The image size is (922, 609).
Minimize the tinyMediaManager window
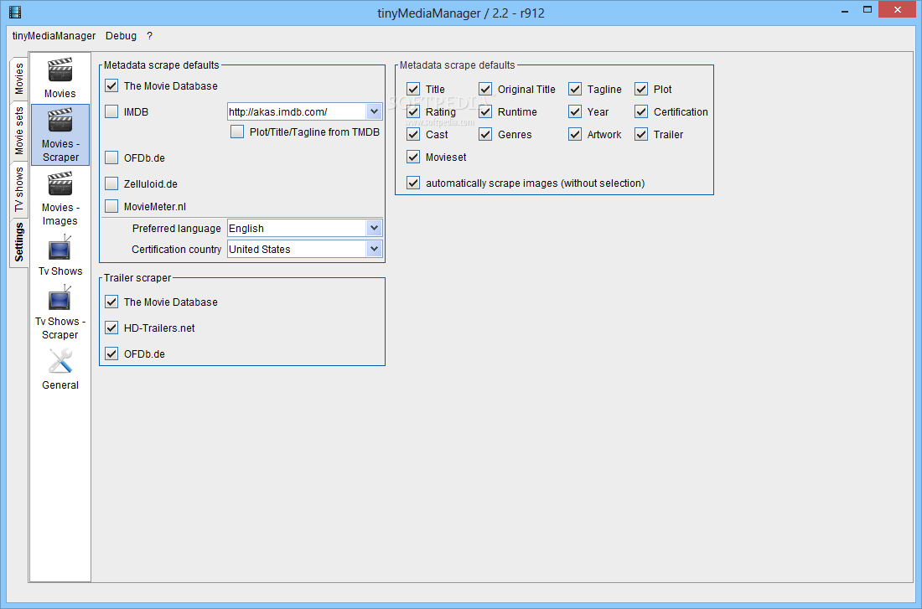845,11
